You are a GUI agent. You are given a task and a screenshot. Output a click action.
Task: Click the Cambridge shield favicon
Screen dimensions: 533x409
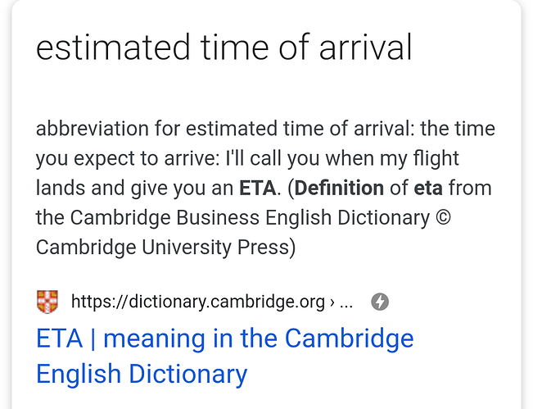(47, 302)
